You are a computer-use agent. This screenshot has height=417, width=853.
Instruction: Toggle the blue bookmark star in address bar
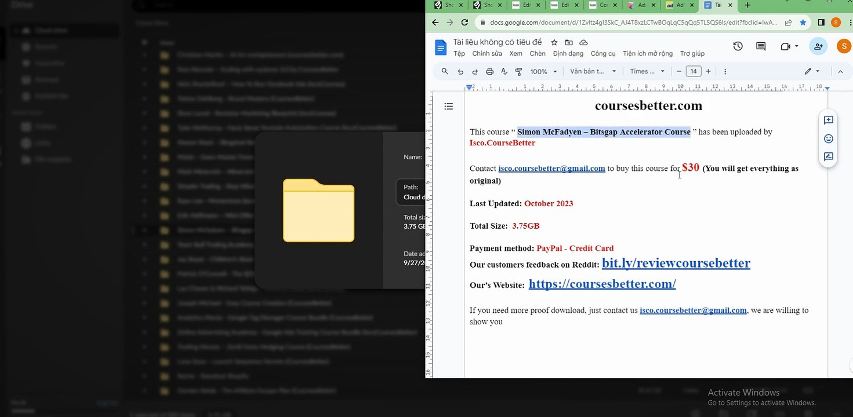click(803, 23)
